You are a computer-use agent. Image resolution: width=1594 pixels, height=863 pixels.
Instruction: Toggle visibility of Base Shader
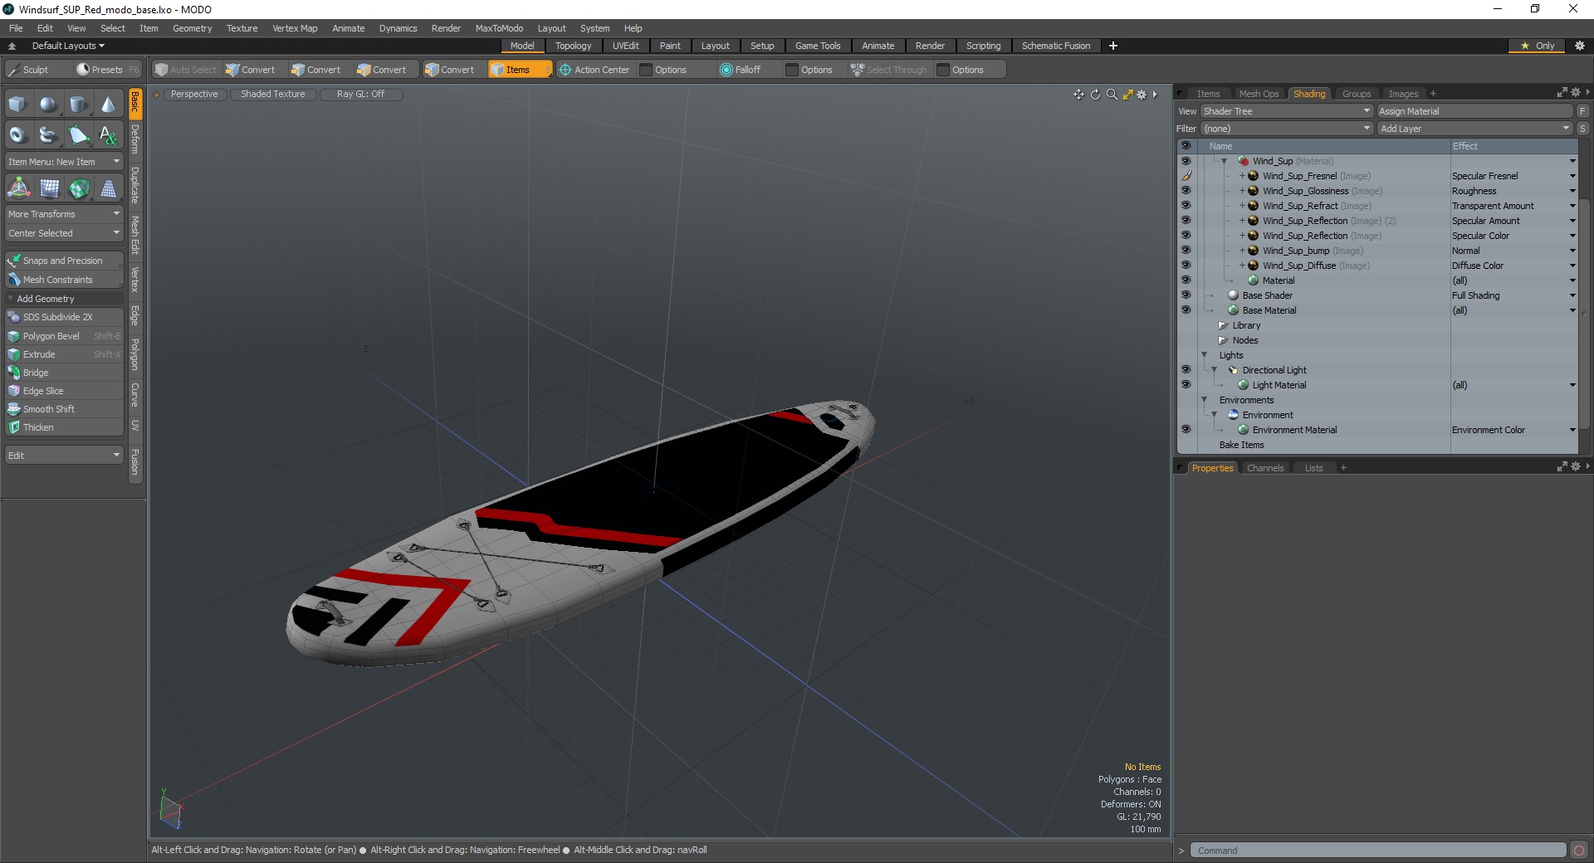(1186, 295)
